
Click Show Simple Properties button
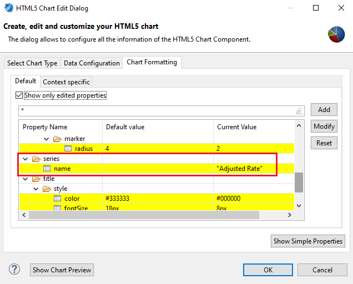click(308, 241)
